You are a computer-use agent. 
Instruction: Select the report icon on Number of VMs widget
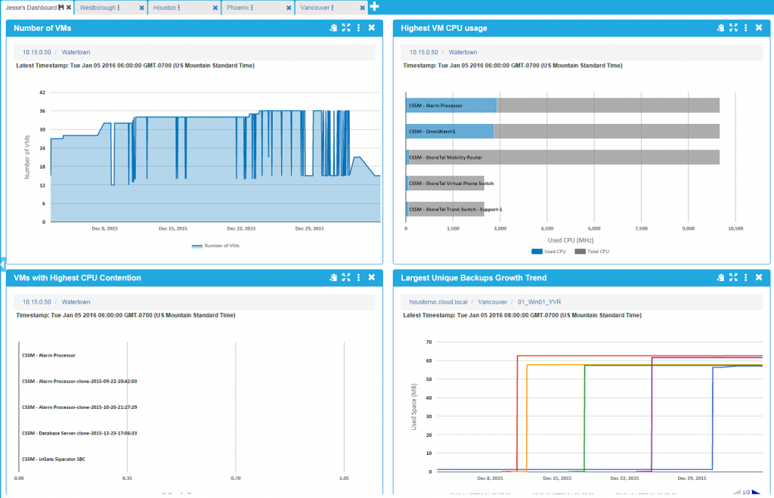click(x=333, y=27)
